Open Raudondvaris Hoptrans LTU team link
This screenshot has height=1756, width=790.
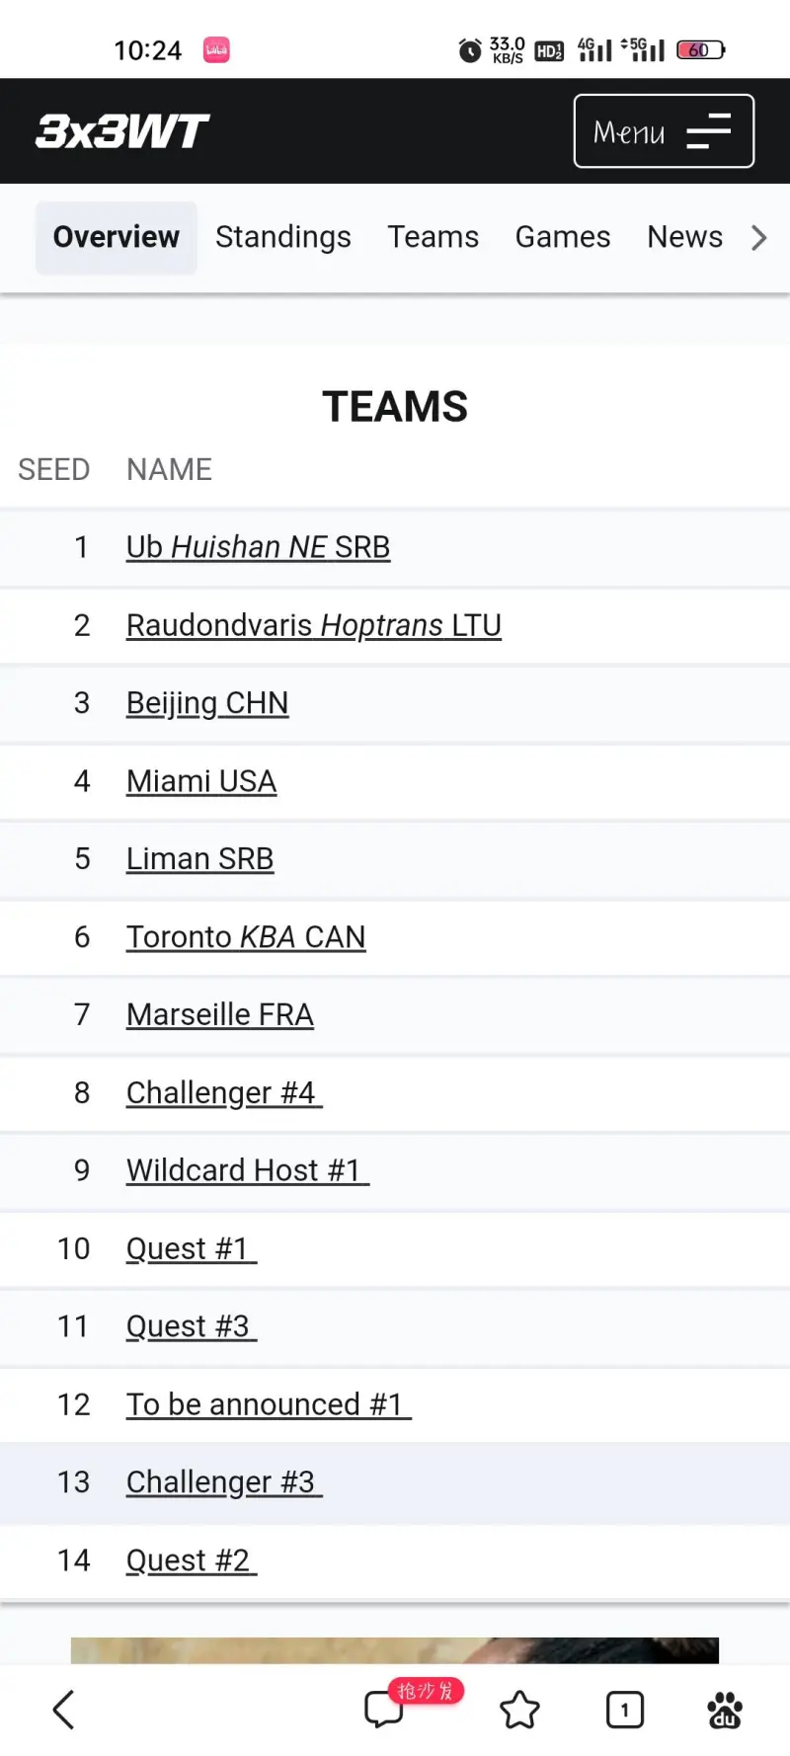[314, 625]
